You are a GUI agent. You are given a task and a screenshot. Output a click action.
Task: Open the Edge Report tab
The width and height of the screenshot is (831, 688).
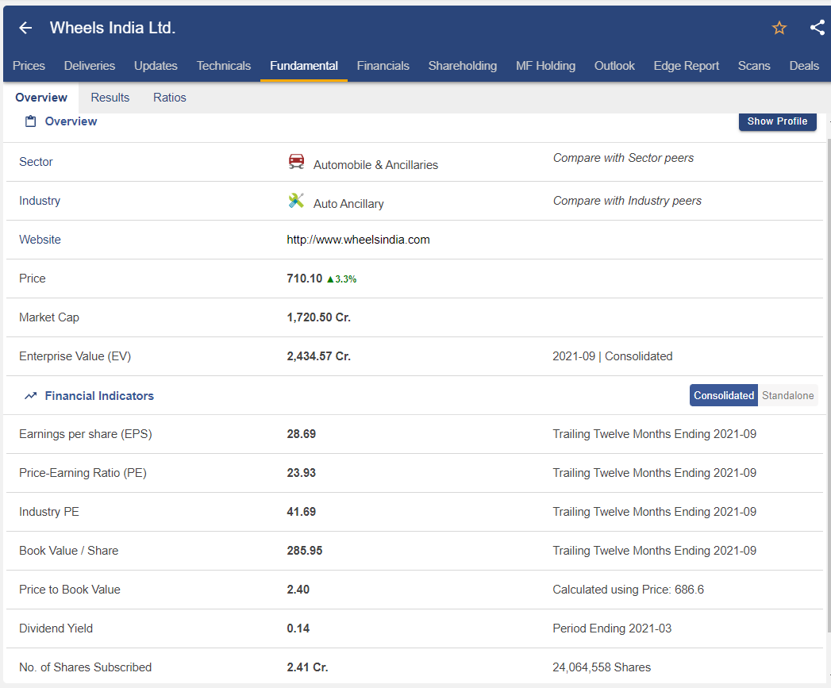[687, 66]
